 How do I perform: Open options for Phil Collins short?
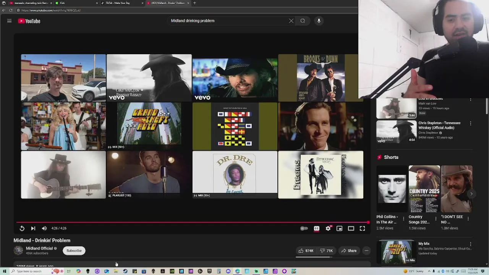[x=403, y=218]
